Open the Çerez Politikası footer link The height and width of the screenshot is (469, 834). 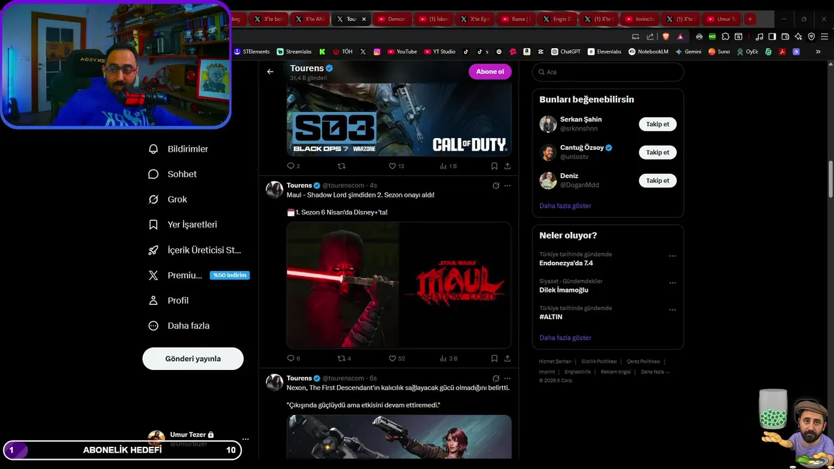click(644, 362)
